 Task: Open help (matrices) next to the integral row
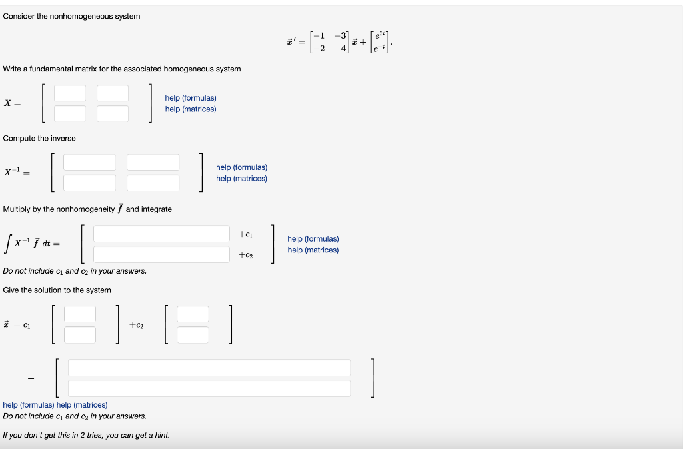point(312,250)
